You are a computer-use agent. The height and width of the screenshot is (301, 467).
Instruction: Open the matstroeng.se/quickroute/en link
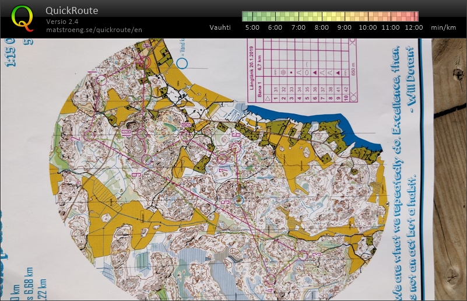(94, 30)
